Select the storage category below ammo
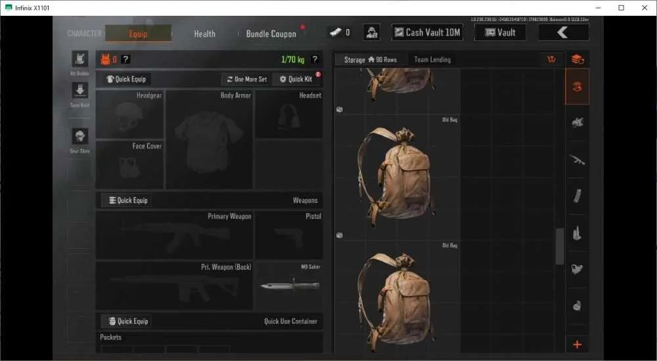Image resolution: width=657 pixels, height=361 pixels. (578, 269)
